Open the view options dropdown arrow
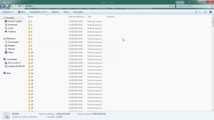 pos(200,12)
